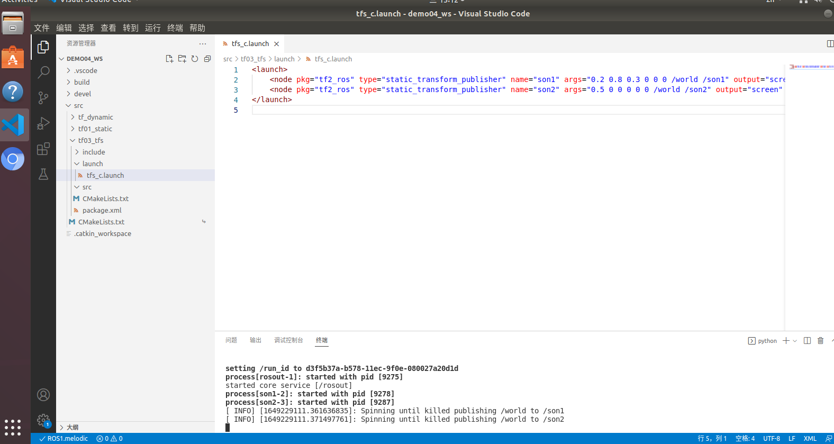
Task: Collapse the tf03_tfs folder
Action: 91,140
